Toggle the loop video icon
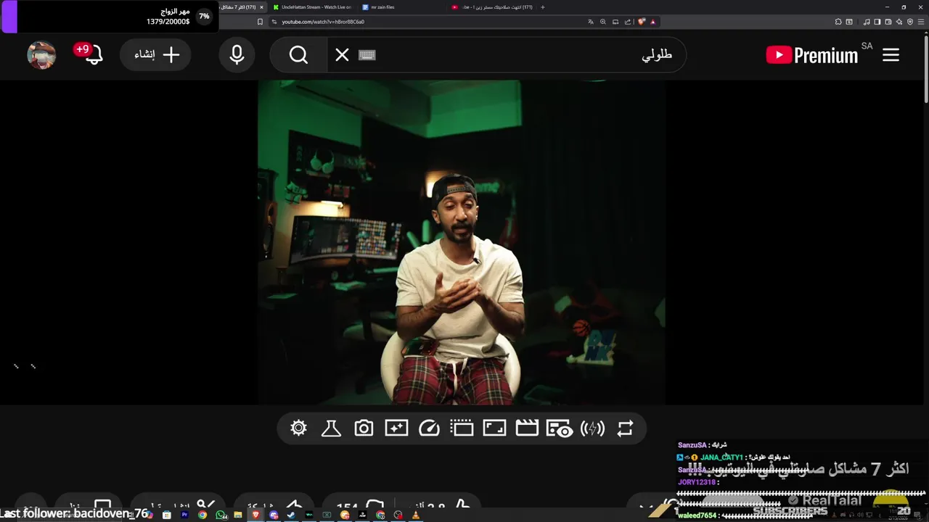This screenshot has height=522, width=929. click(x=625, y=428)
